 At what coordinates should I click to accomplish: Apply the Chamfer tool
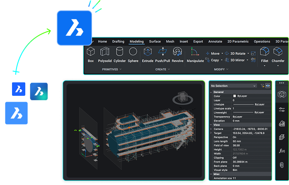click(x=278, y=55)
